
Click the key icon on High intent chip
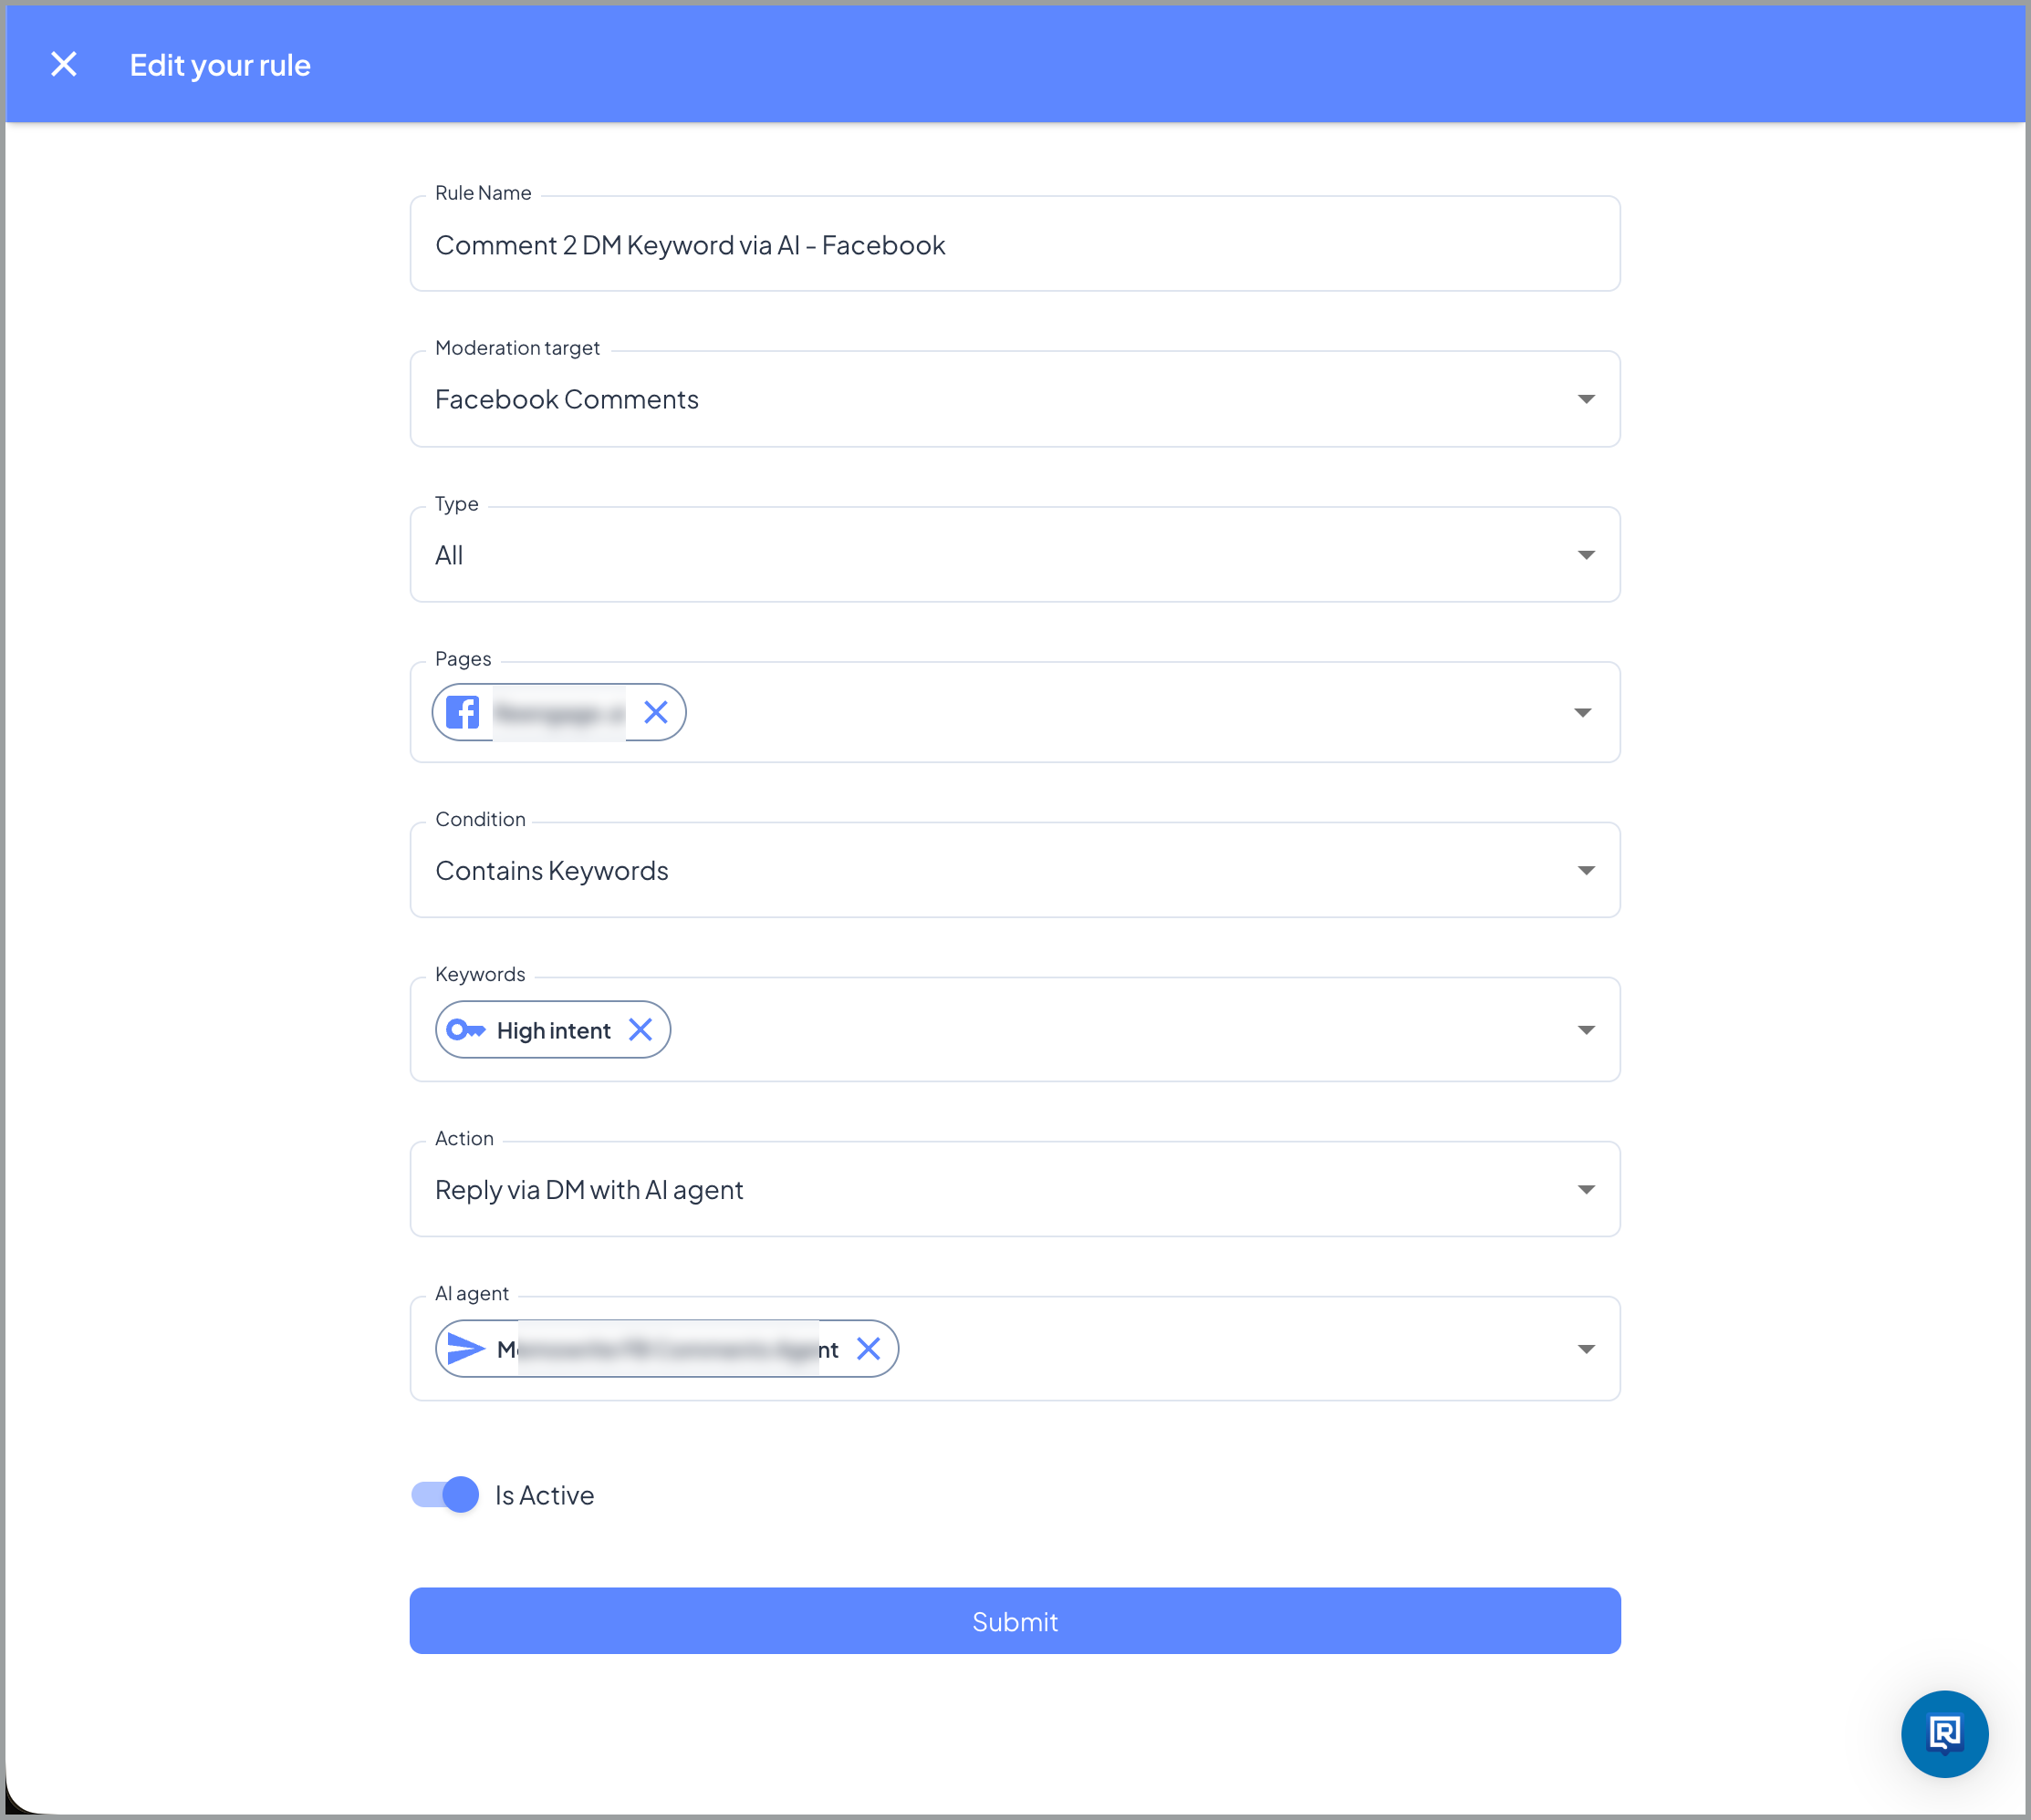tap(465, 1029)
